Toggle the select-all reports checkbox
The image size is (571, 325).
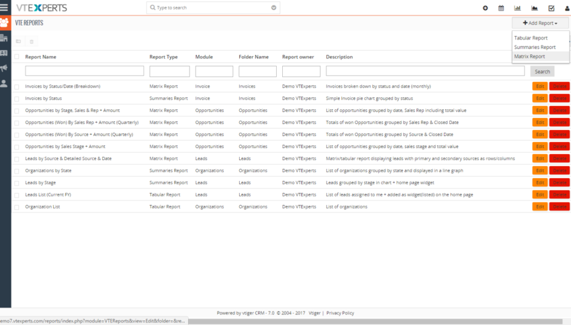tap(17, 57)
